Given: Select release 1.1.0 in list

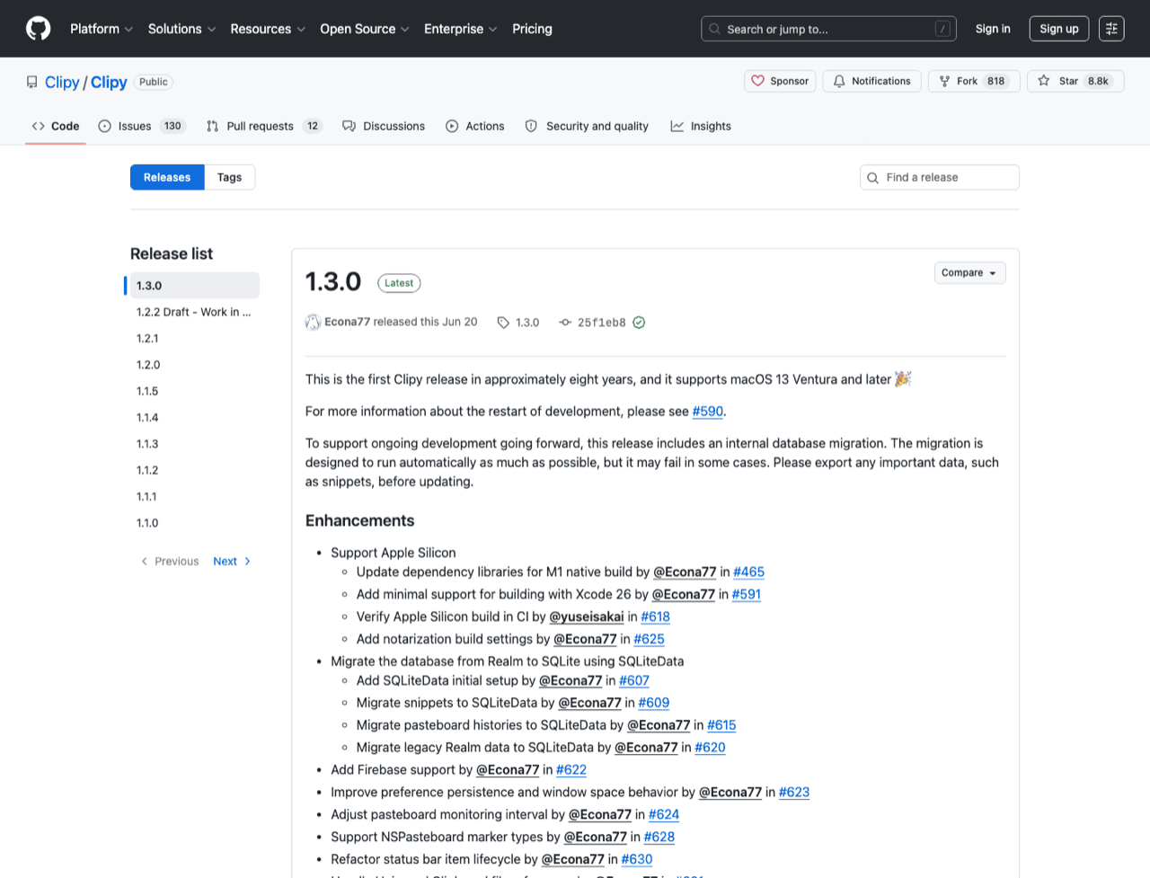Looking at the screenshot, I should [x=195, y=523].
